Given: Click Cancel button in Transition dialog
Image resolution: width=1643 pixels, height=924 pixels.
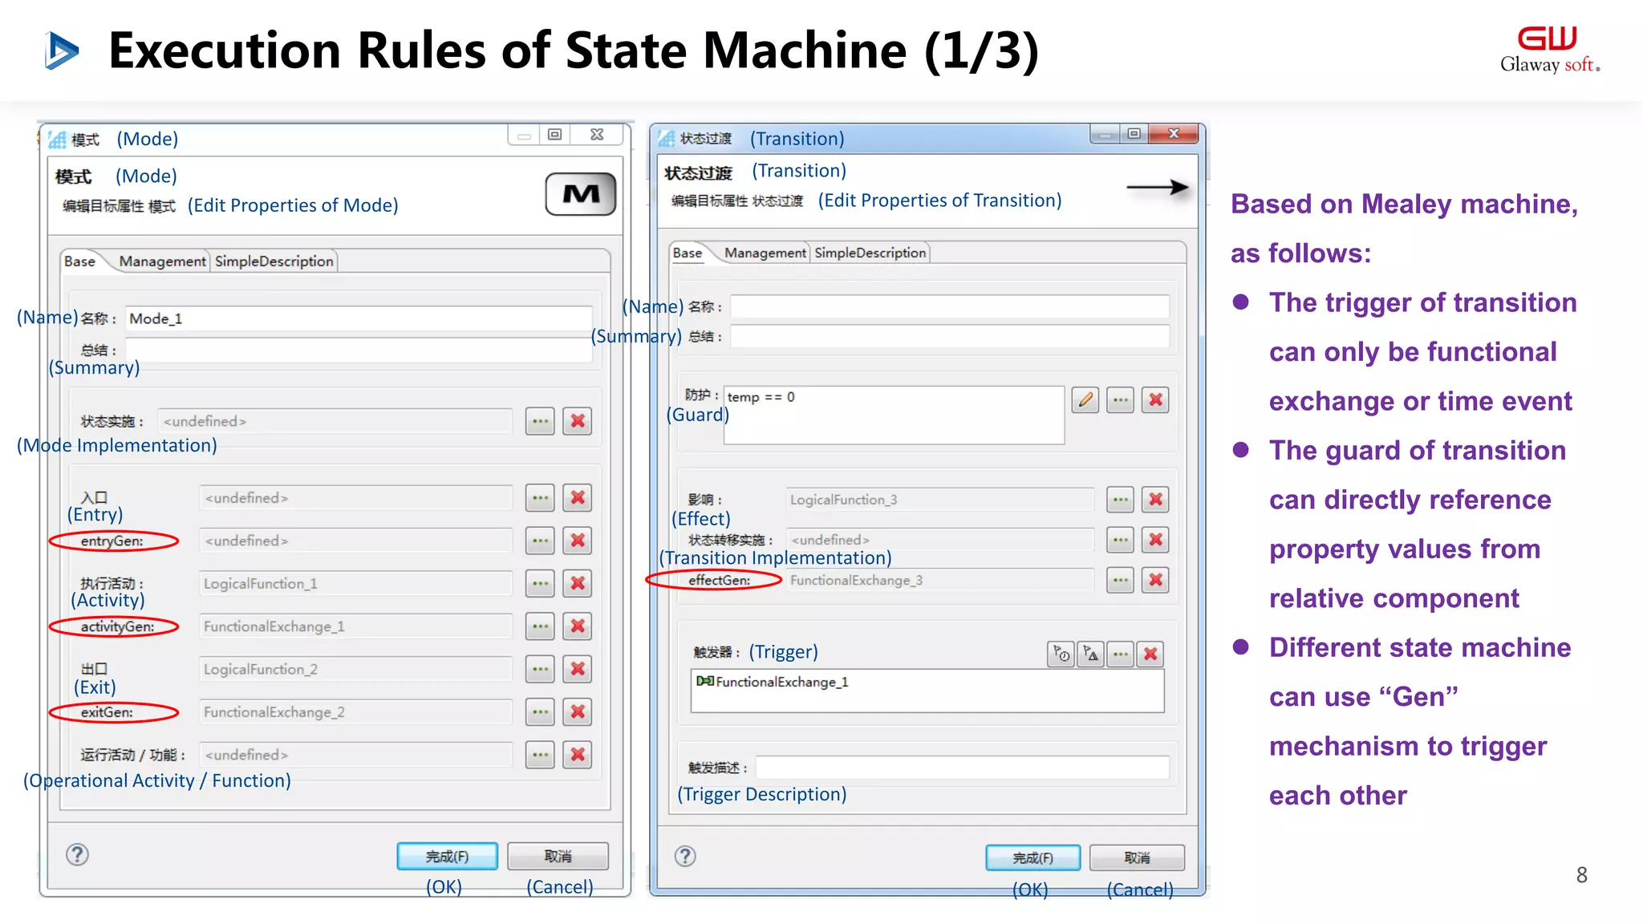Looking at the screenshot, I should pyautogui.click(x=1137, y=858).
